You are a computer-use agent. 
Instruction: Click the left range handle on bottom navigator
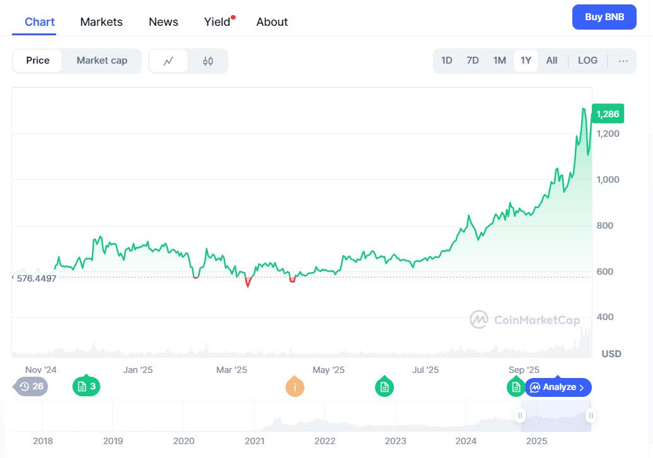(520, 416)
